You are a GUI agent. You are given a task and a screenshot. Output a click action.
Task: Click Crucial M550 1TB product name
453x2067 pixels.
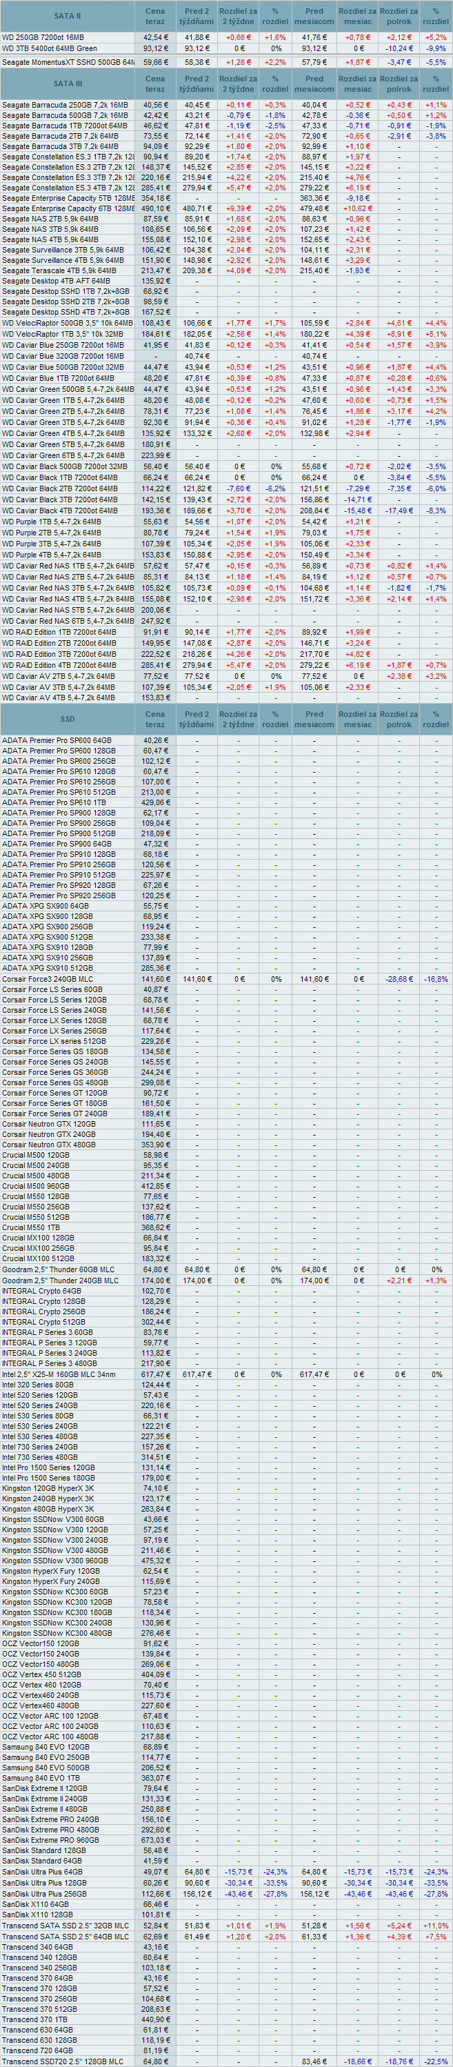click(x=31, y=1227)
